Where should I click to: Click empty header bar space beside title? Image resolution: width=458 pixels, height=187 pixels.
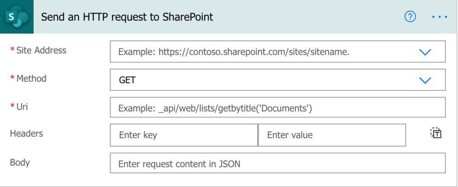[x=307, y=17]
